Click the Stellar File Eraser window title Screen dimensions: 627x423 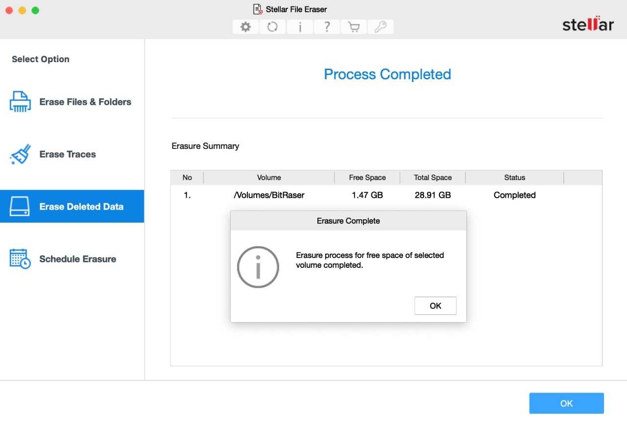tap(296, 9)
